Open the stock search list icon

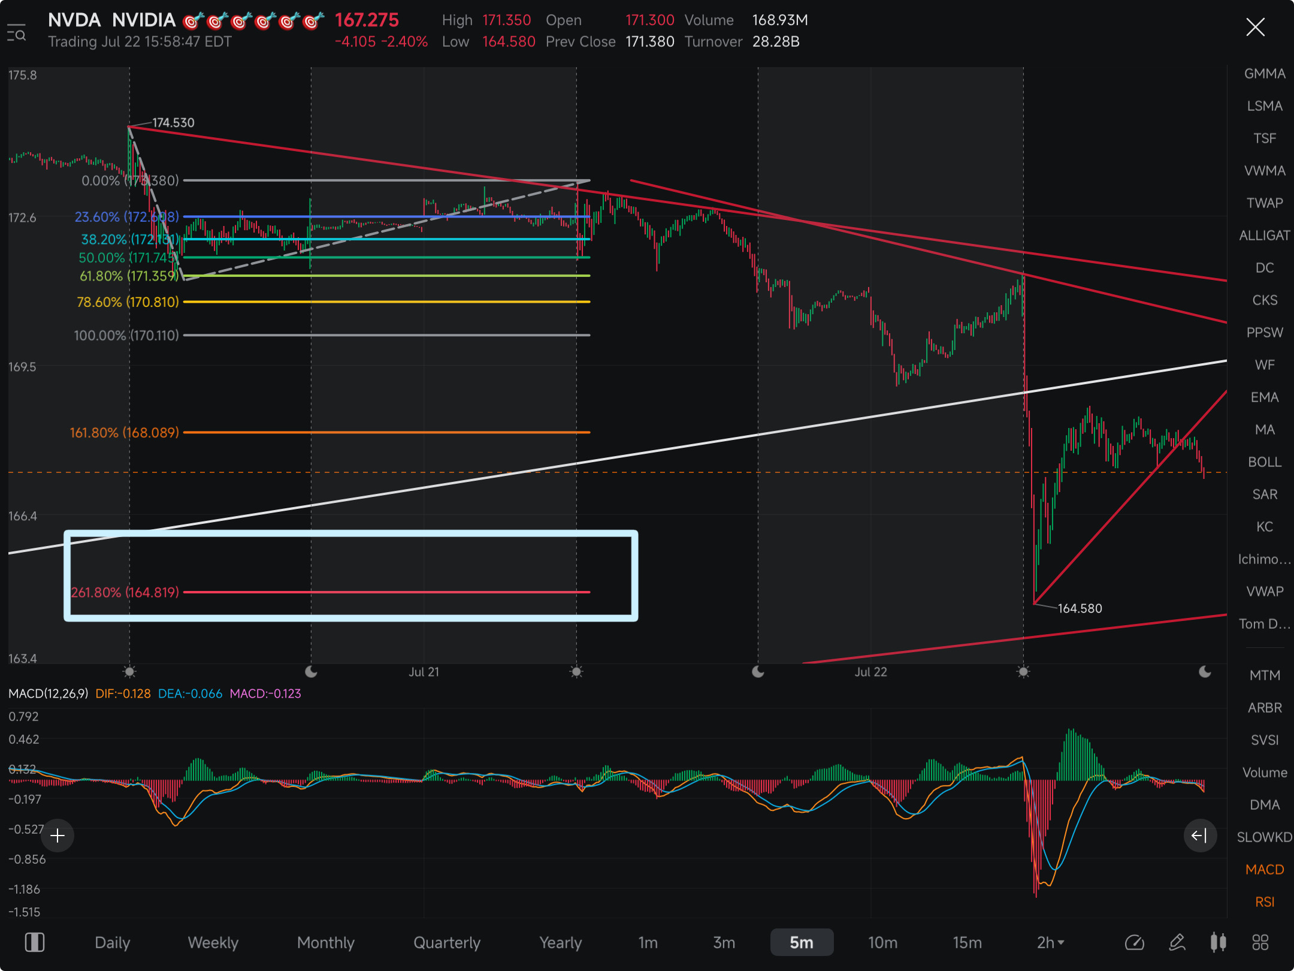coord(17,34)
